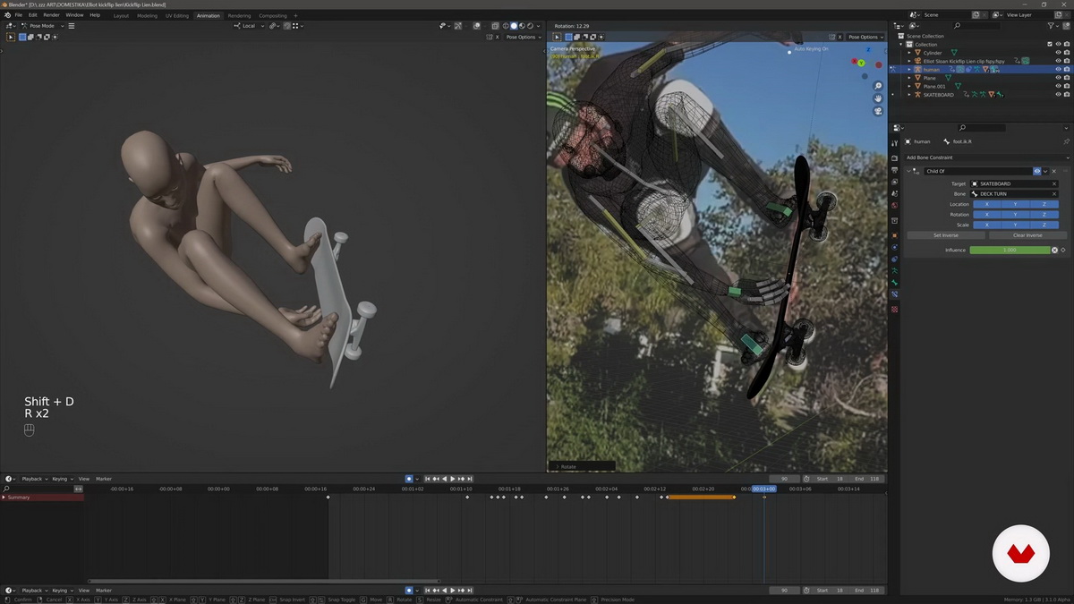Open the Bone Constraints properties tab

point(894,293)
